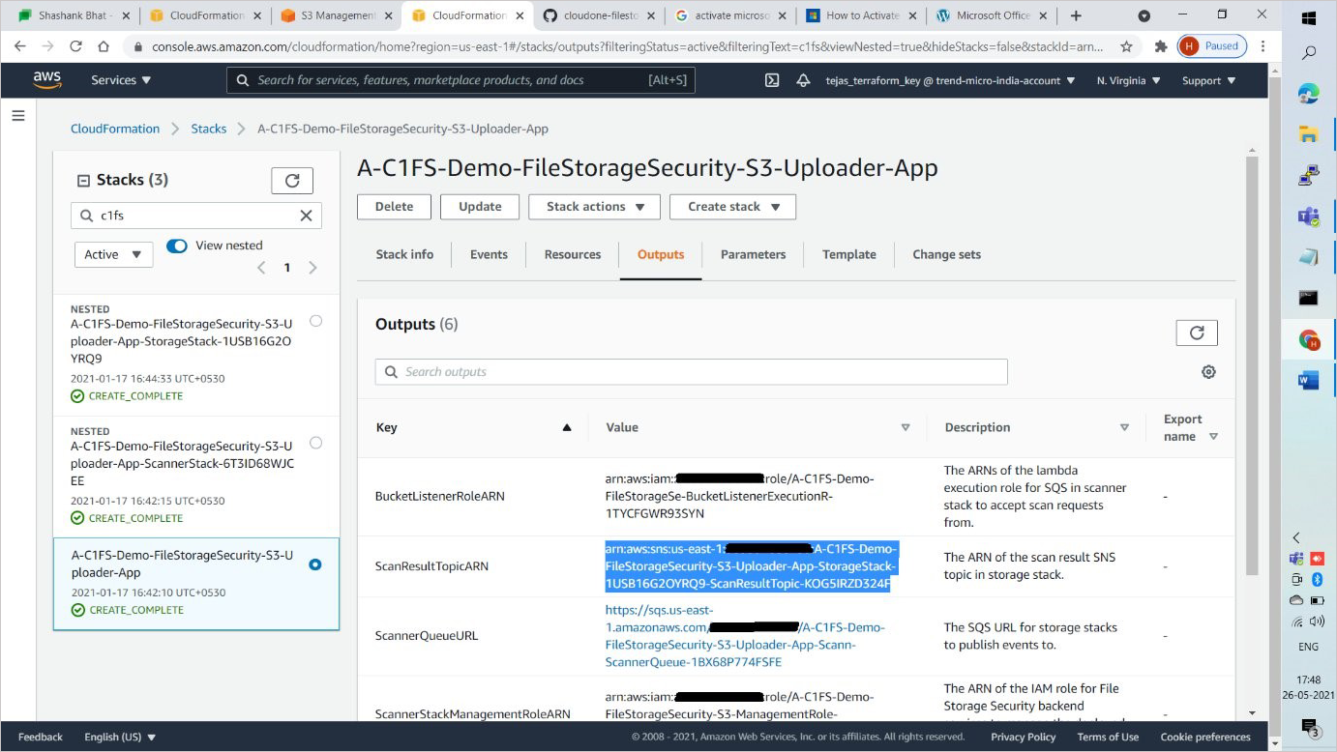Image resolution: width=1337 pixels, height=752 pixels.
Task: Open Microsoft Teams from the taskbar
Action: click(1309, 217)
